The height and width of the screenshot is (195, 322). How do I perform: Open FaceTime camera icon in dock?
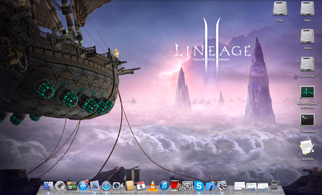point(118,186)
